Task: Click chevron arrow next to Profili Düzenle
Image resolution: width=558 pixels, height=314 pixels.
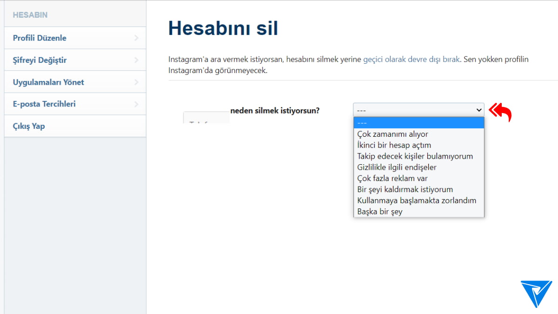Action: point(136,38)
